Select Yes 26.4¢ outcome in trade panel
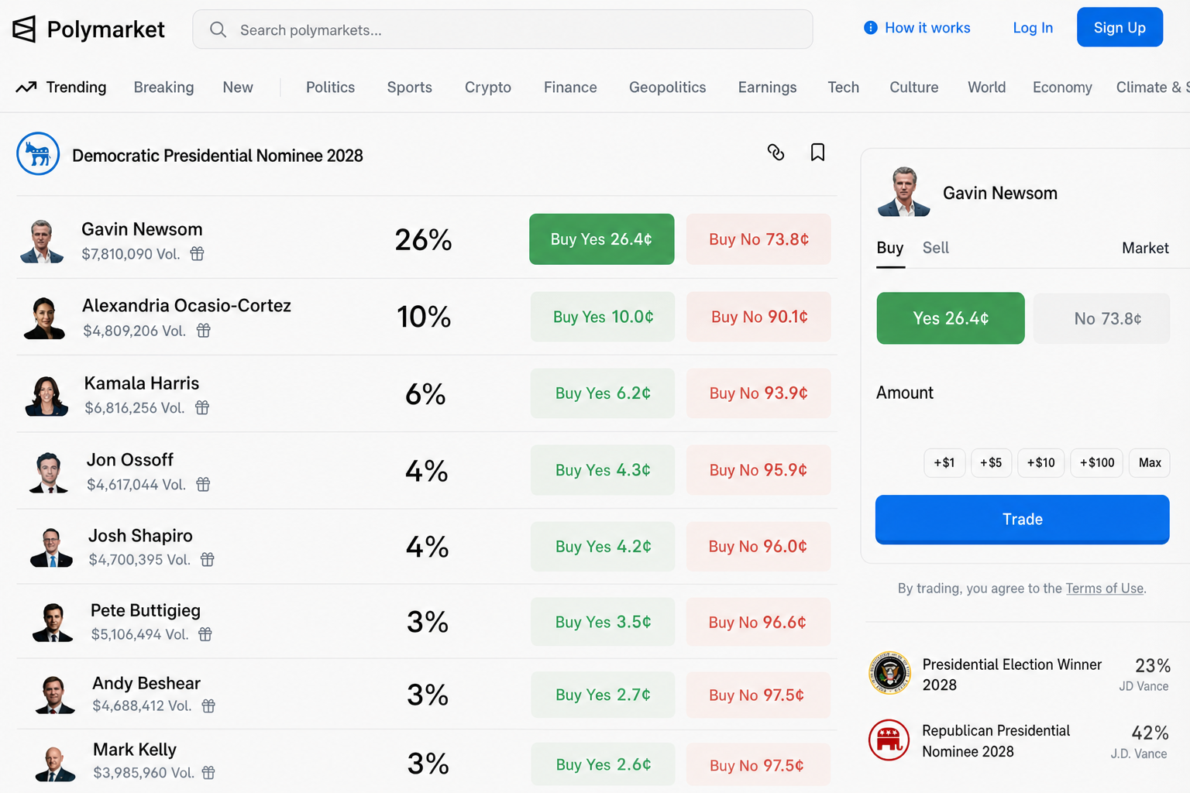The image size is (1190, 793). [951, 318]
